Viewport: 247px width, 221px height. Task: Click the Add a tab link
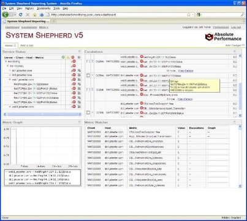click(26, 45)
